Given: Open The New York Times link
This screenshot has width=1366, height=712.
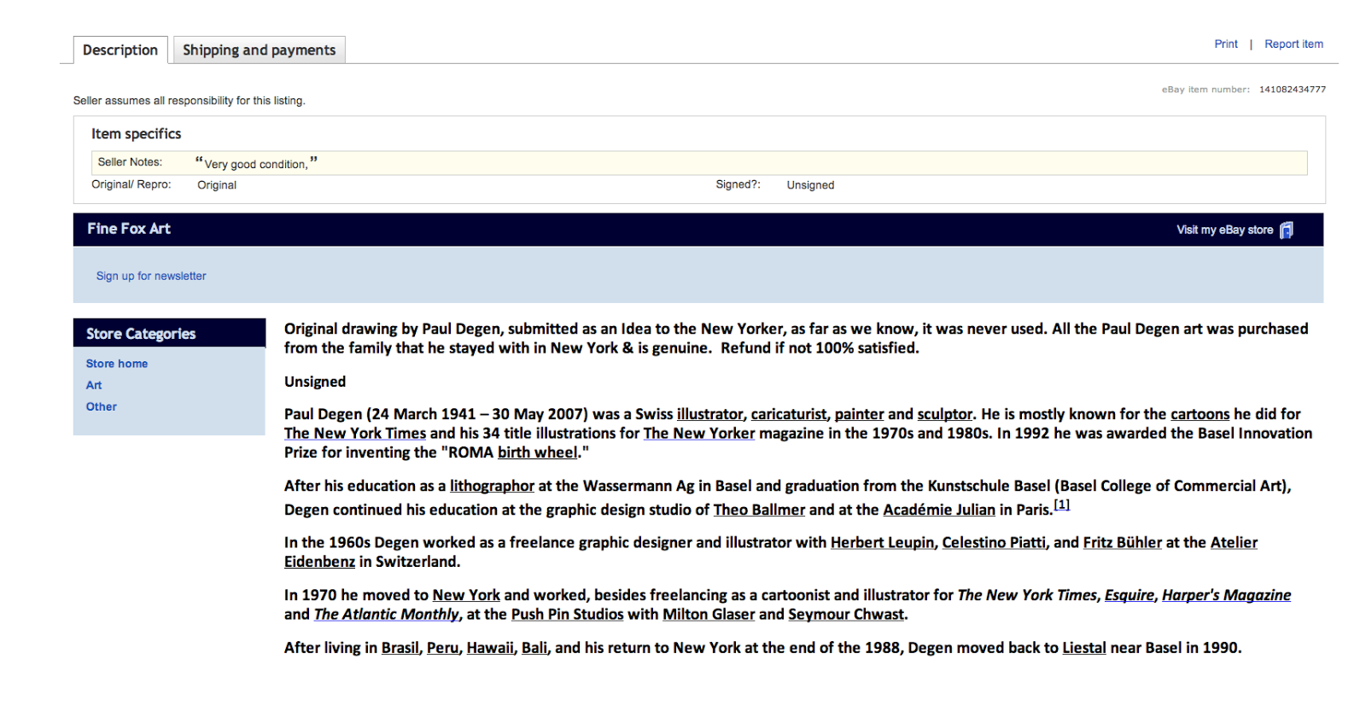Looking at the screenshot, I should pyautogui.click(x=355, y=433).
